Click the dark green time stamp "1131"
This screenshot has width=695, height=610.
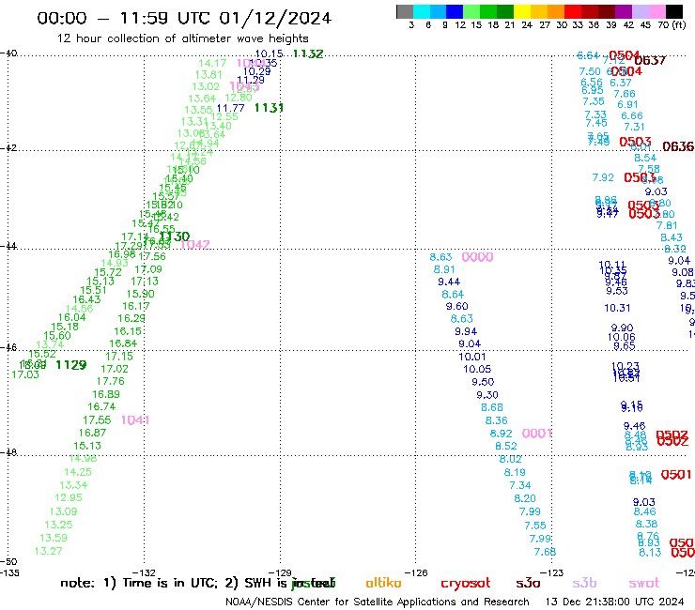269,108
